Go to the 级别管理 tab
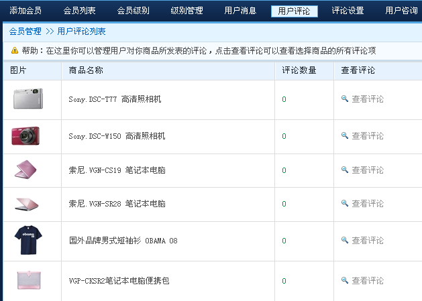 [x=187, y=11]
